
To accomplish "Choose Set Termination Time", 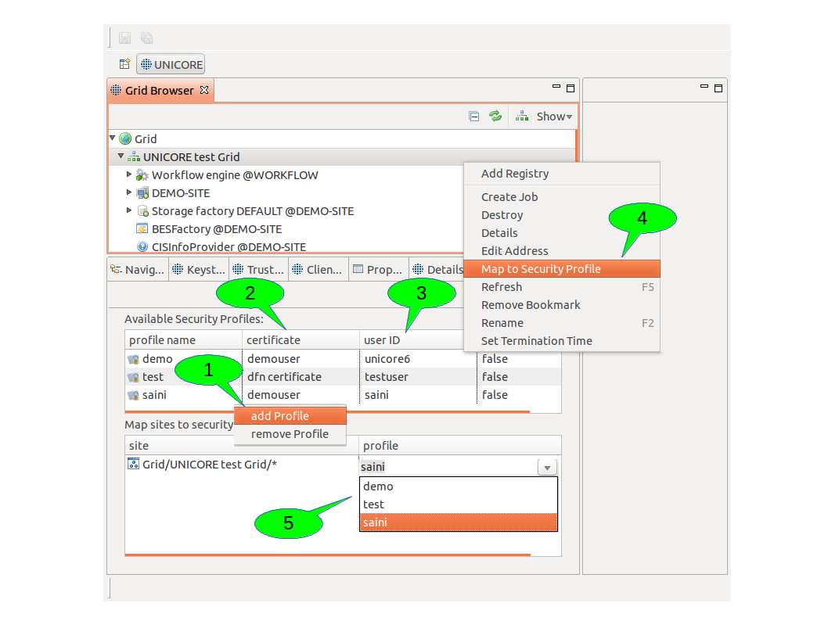I will tap(562, 340).
